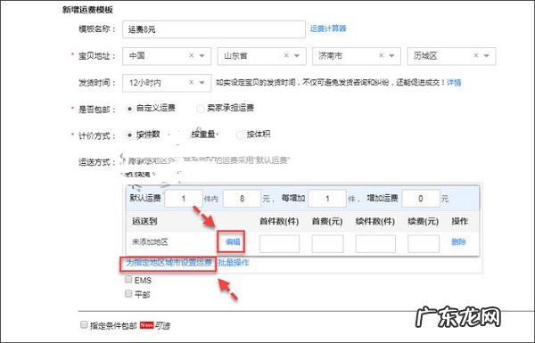Focus the 首费(元) input in region row

[x=327, y=243]
